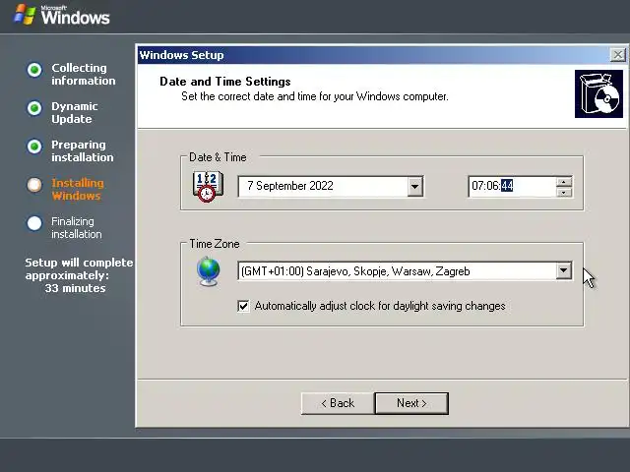Click the Finalizing installation step indicator

[x=34, y=223]
